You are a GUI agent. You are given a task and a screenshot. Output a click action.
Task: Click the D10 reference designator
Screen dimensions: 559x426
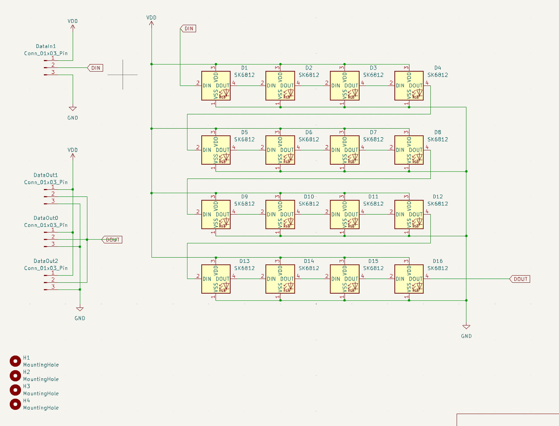[x=309, y=197]
